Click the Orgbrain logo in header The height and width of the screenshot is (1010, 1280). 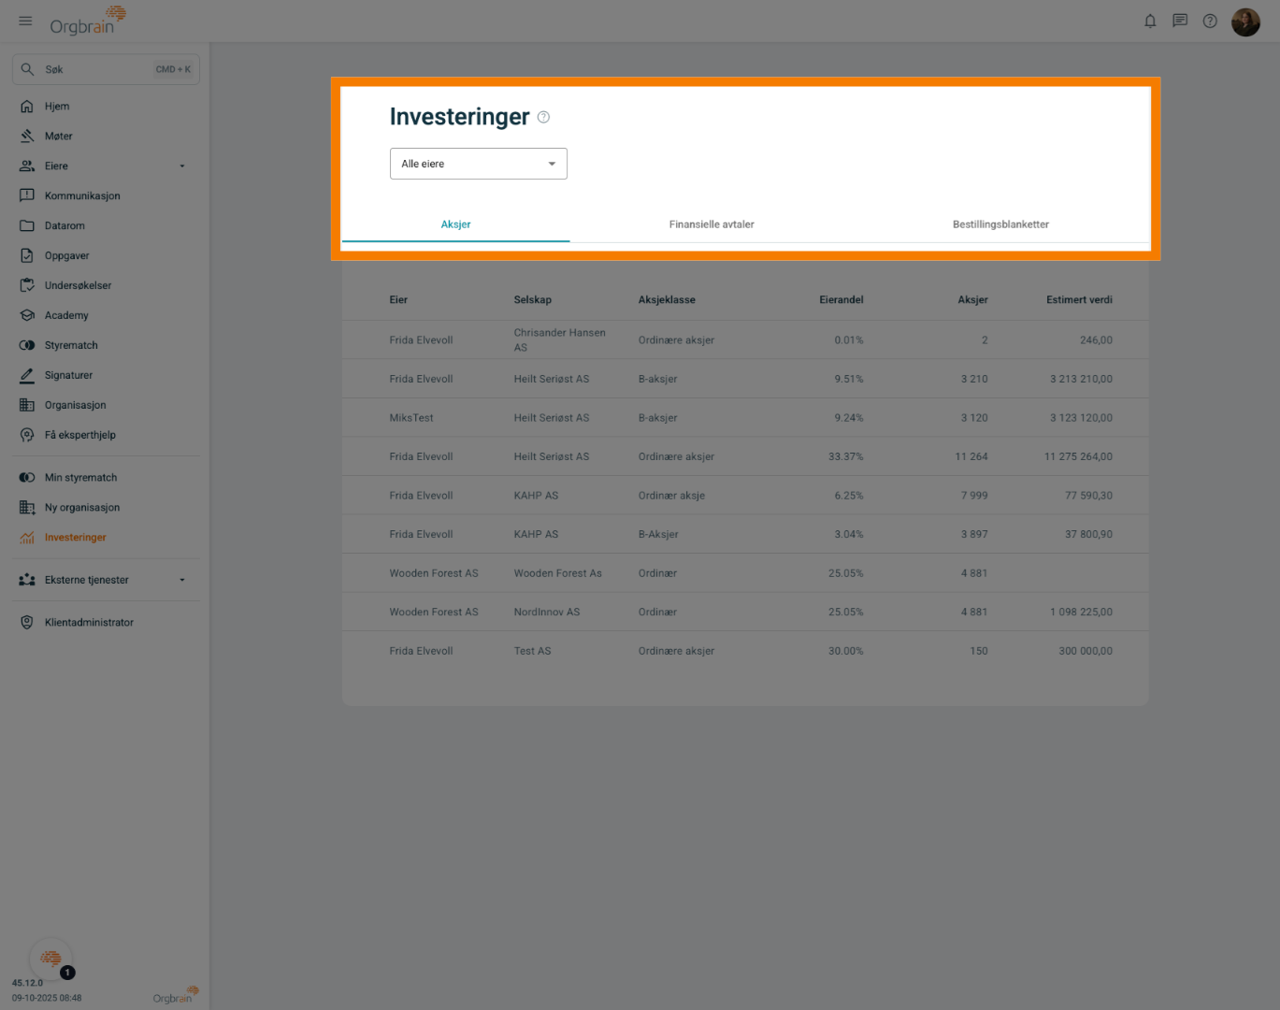(x=88, y=21)
